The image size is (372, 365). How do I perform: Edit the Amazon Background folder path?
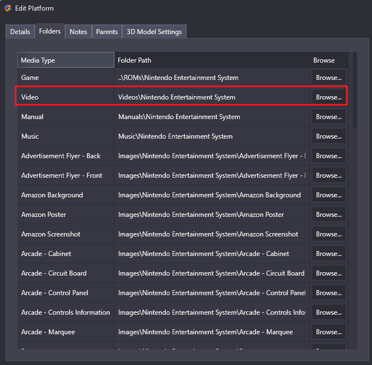point(212,195)
